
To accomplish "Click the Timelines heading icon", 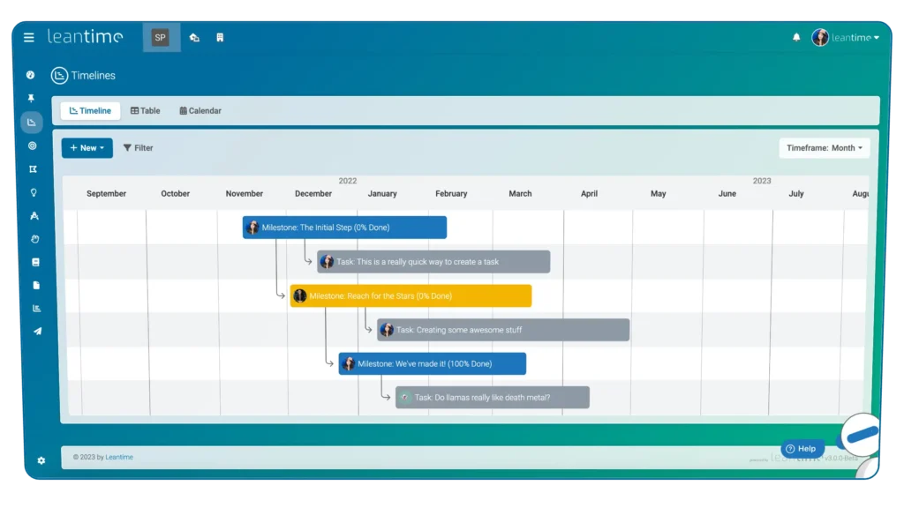I will click(59, 76).
